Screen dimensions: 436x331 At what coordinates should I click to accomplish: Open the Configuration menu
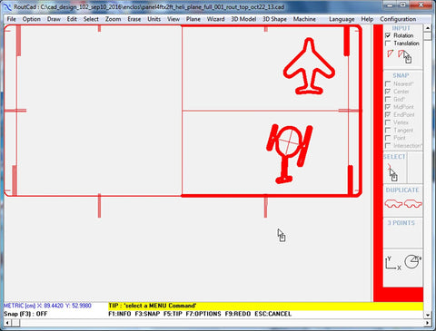398,19
